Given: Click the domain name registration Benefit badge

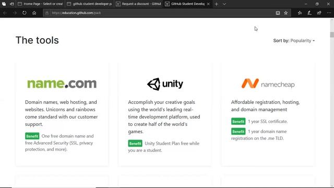Looking at the screenshot, I should 238,132.
